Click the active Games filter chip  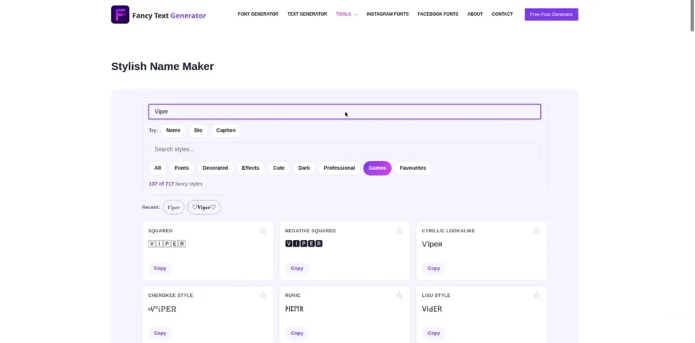click(x=377, y=168)
